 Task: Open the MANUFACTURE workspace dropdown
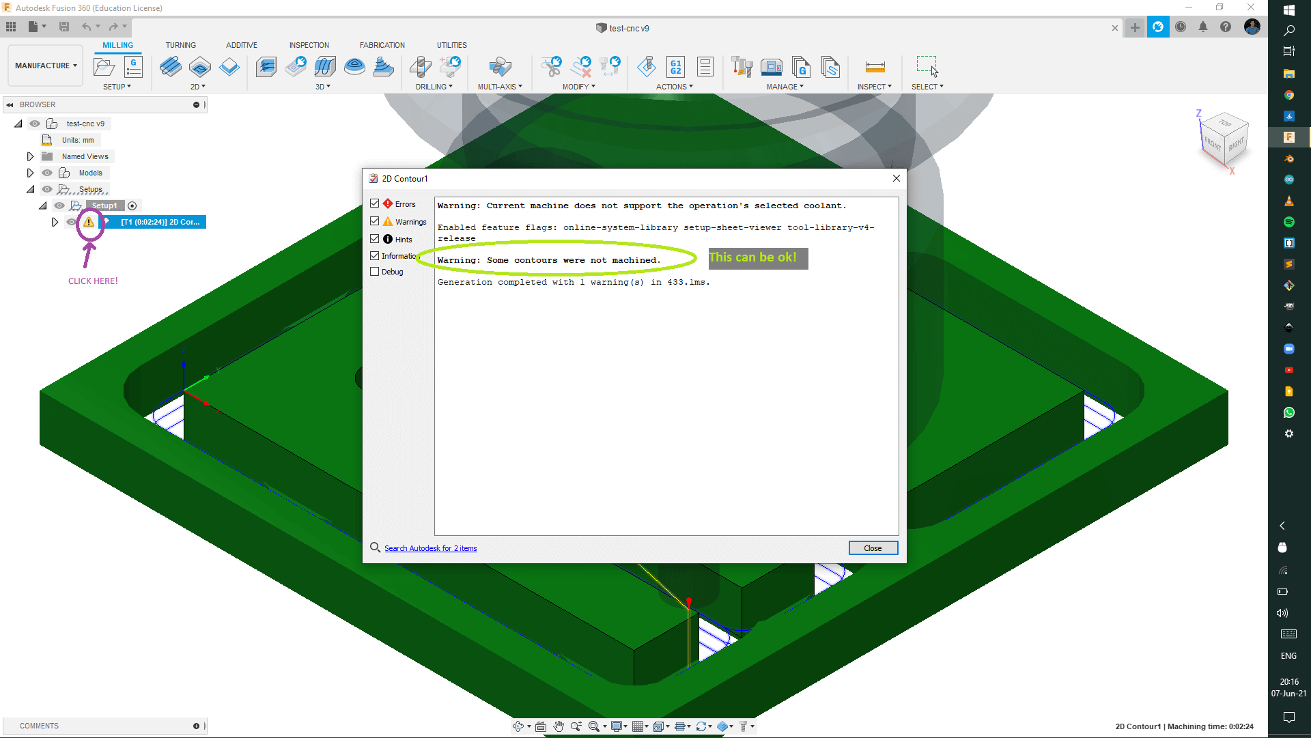(46, 66)
